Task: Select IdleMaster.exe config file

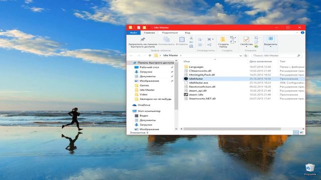Action: point(199,83)
